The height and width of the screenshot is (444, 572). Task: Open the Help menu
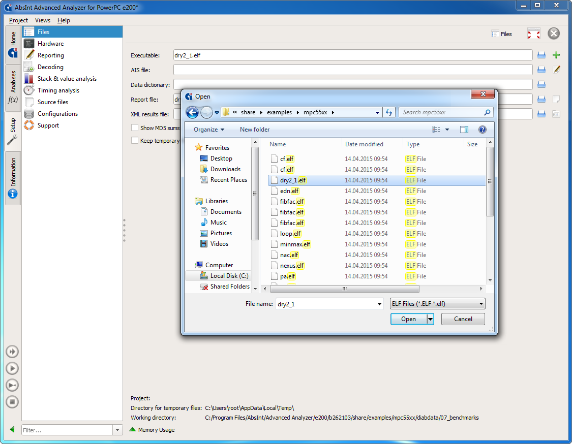(x=64, y=20)
